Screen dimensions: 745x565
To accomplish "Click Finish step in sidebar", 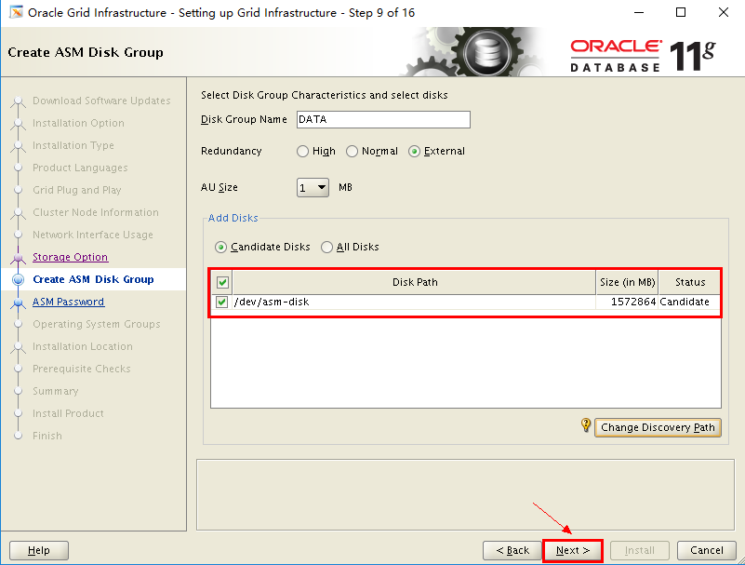I will 47,436.
